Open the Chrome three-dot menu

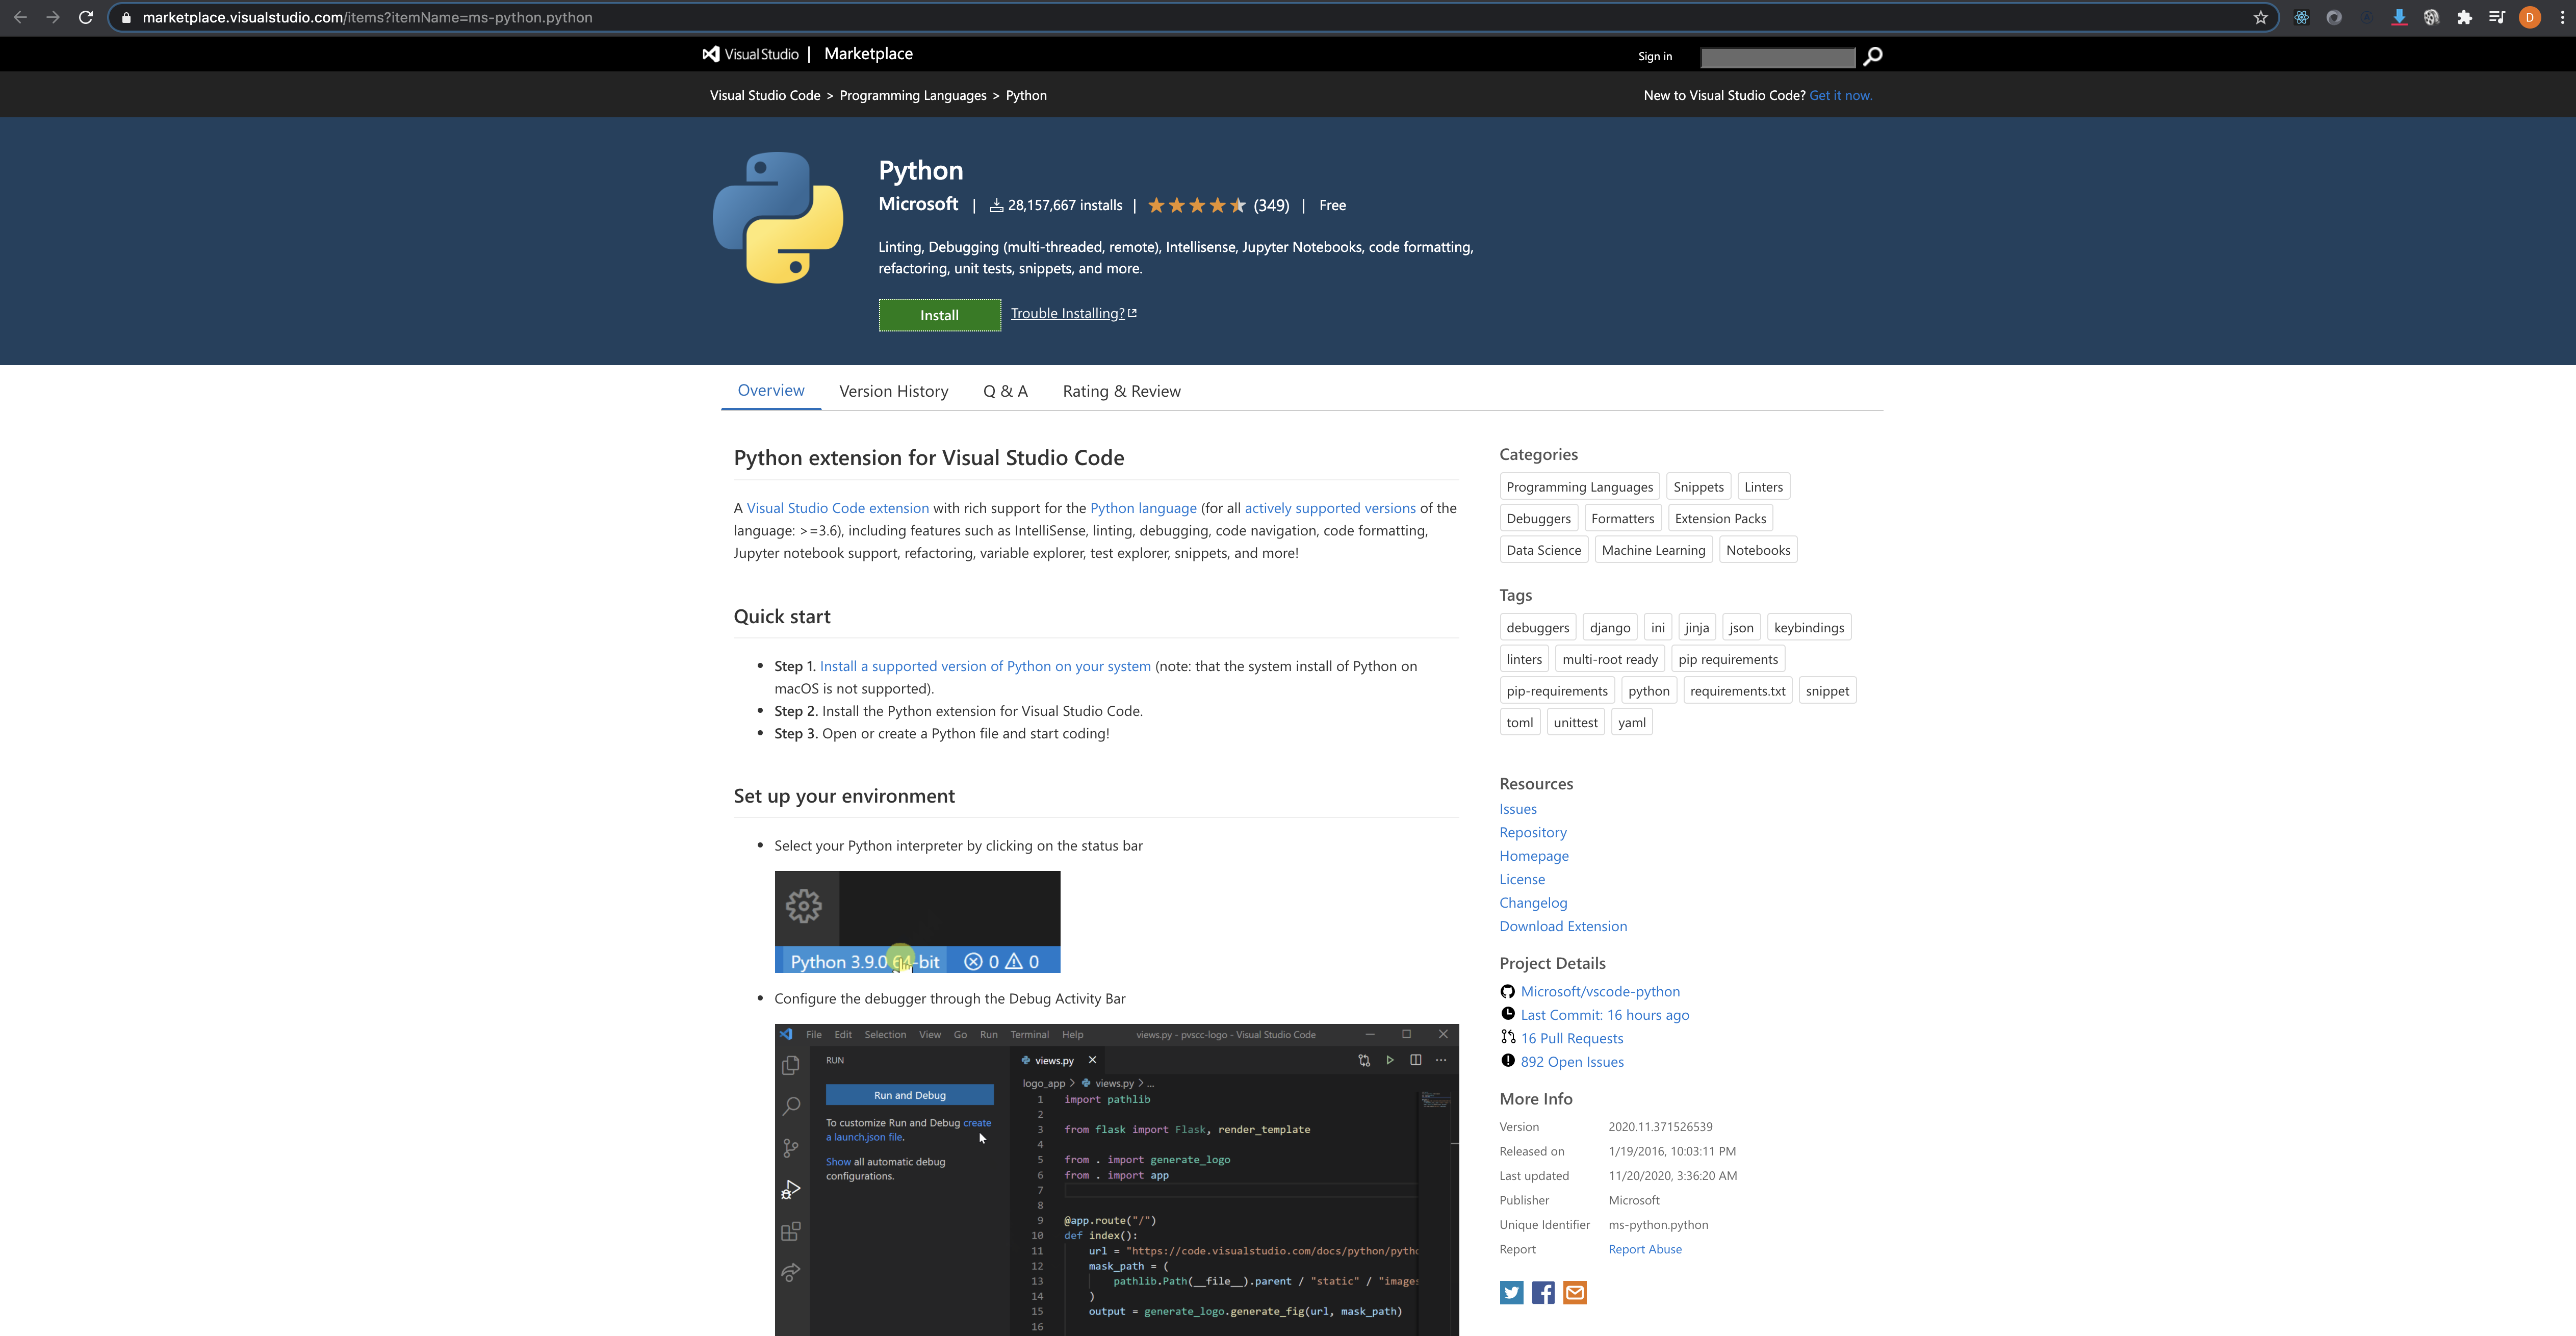click(x=2562, y=17)
